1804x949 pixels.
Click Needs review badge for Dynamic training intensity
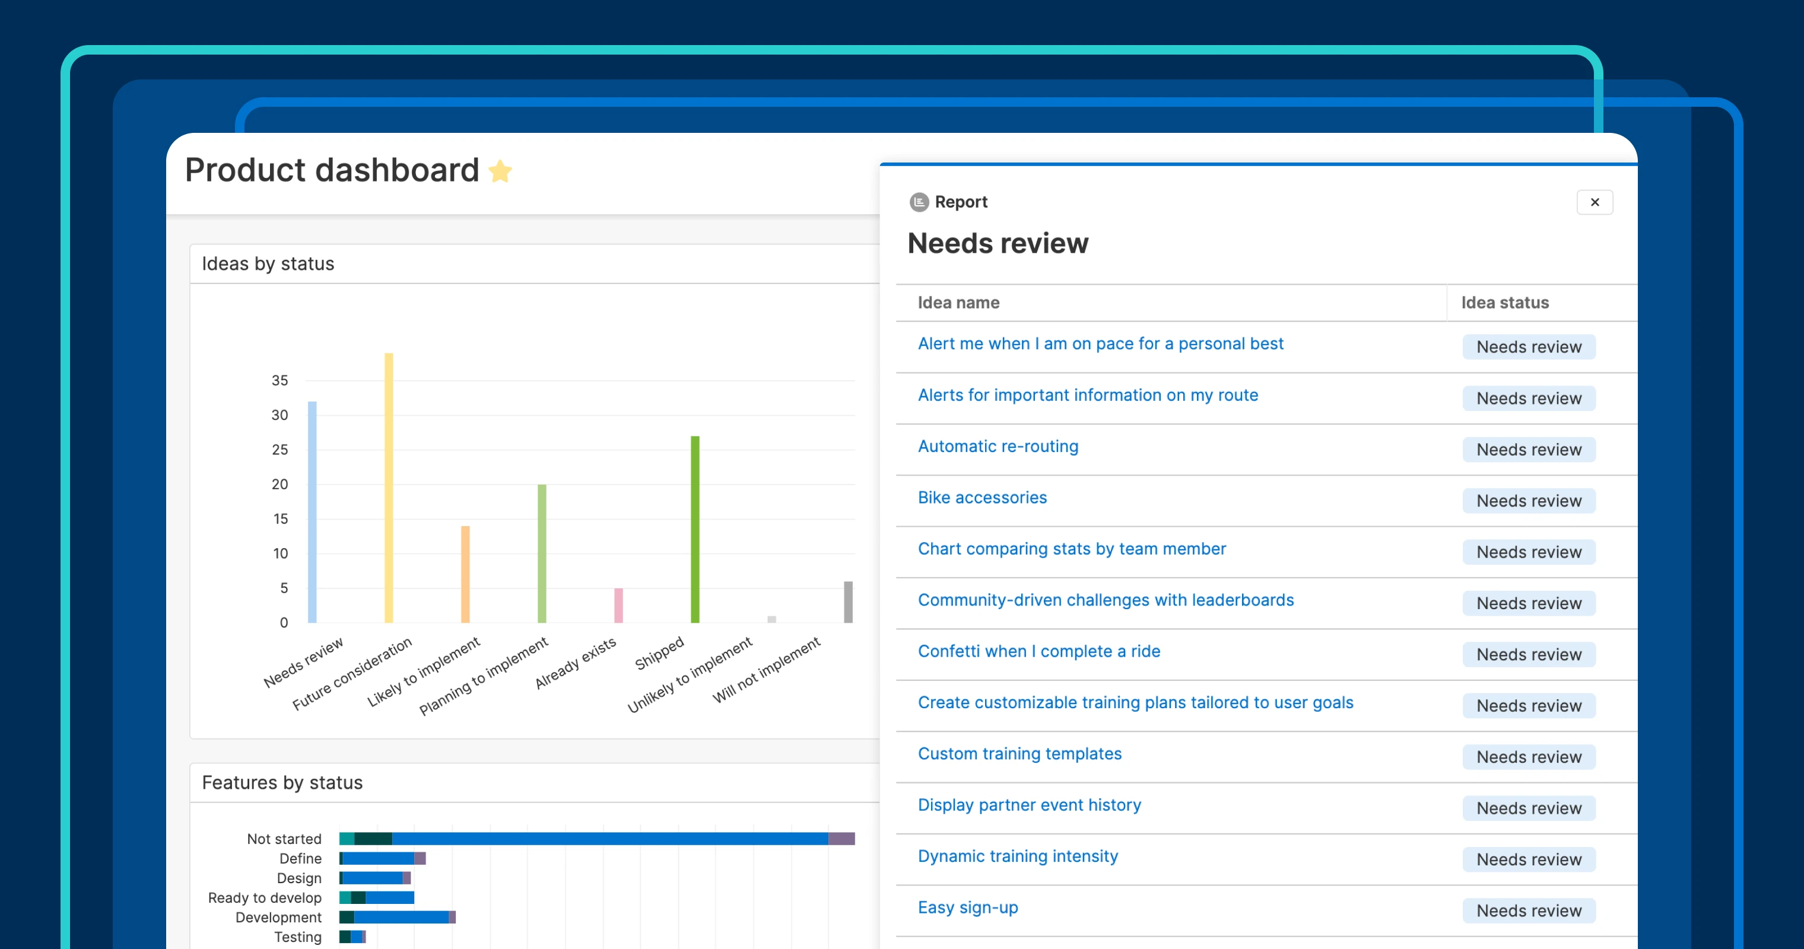[x=1528, y=859]
